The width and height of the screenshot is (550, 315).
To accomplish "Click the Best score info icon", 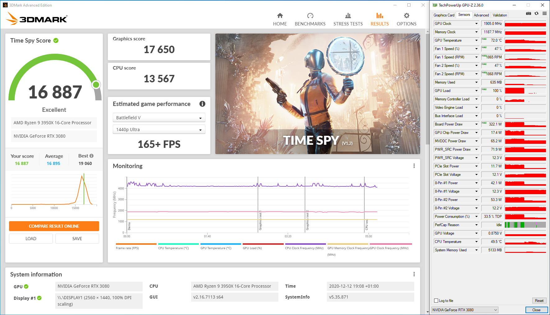I will (x=91, y=156).
